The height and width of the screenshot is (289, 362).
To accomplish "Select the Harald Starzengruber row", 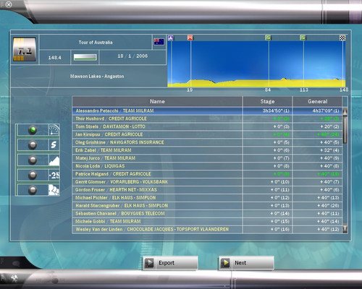I will (207, 206).
